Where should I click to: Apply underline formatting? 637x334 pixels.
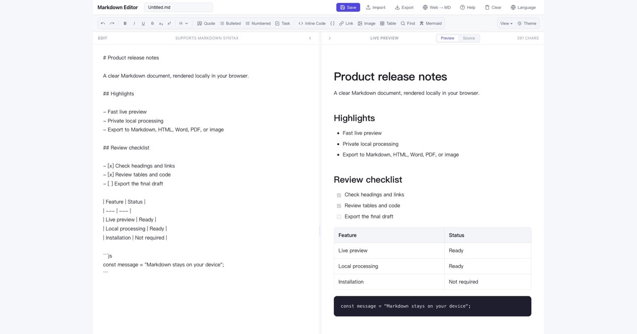point(143,23)
